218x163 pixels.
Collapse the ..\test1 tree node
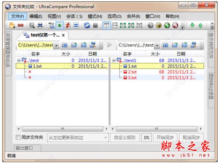(x=113, y=60)
